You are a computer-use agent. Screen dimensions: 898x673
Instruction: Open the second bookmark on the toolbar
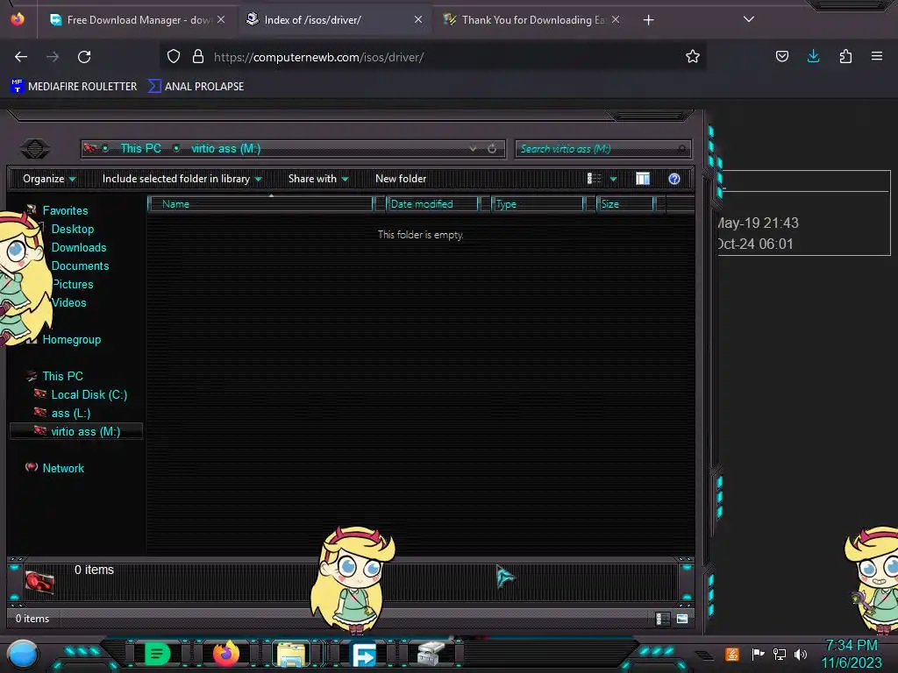click(196, 87)
